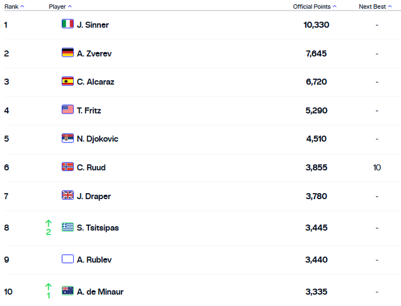Sort by Next Best column header
This screenshot has width=401, height=306.
(373, 6)
